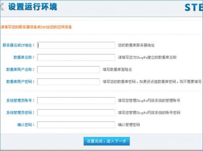The width and height of the screenshot is (203, 151).
Task: Click the 系统管理员密码 input field
Action: (76, 113)
